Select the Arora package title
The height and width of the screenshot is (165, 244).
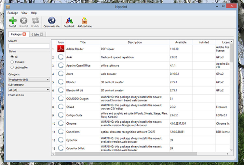tap(70, 74)
